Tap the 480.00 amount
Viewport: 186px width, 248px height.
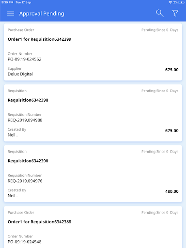click(172, 191)
